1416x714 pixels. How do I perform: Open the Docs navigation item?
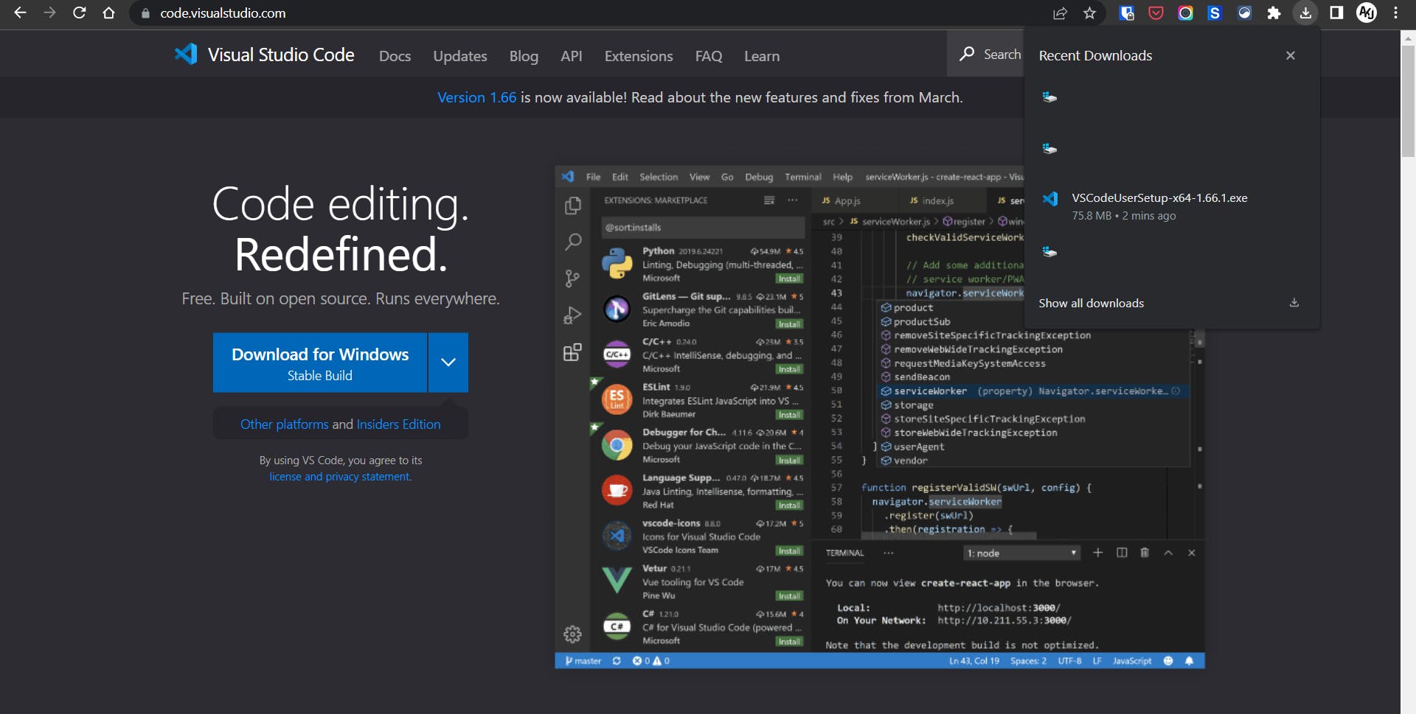(x=395, y=56)
